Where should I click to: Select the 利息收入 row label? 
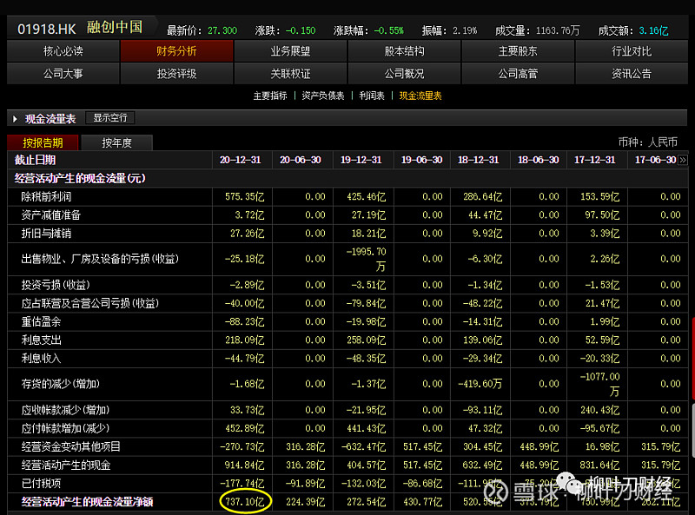point(41,359)
